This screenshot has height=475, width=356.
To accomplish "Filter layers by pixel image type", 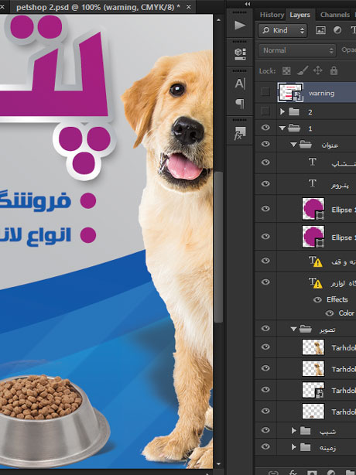I will coord(320,30).
